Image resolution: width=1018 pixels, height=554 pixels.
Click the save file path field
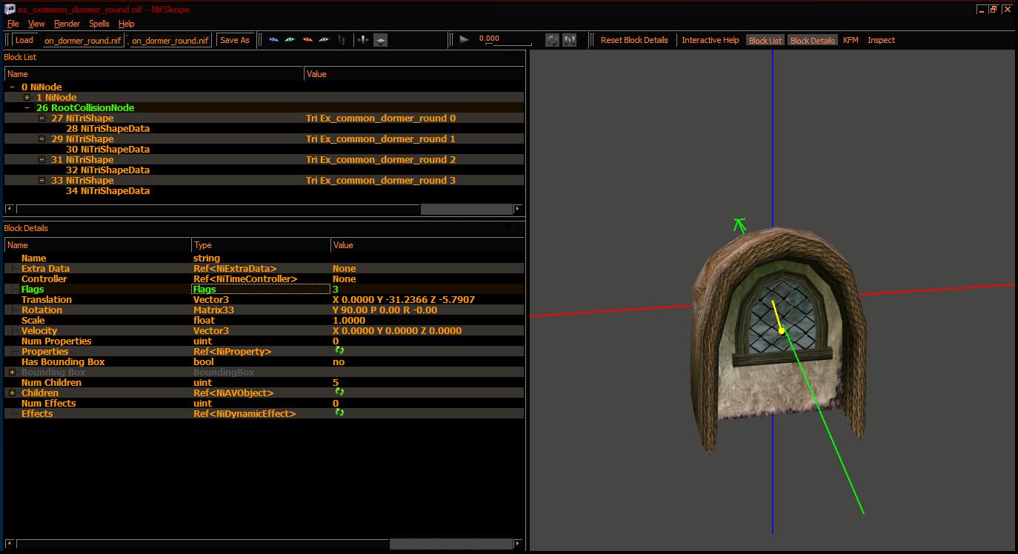[x=170, y=40]
